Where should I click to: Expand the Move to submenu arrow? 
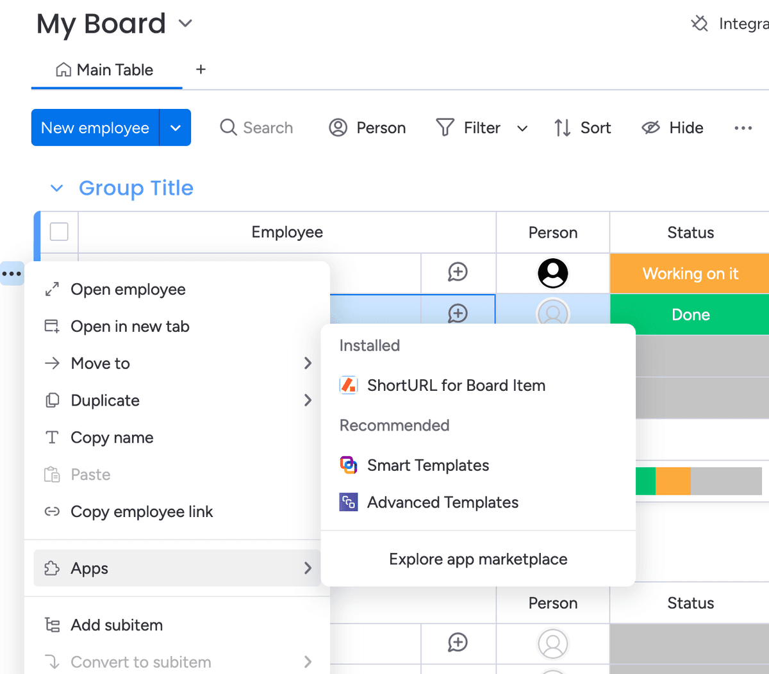[x=308, y=363]
